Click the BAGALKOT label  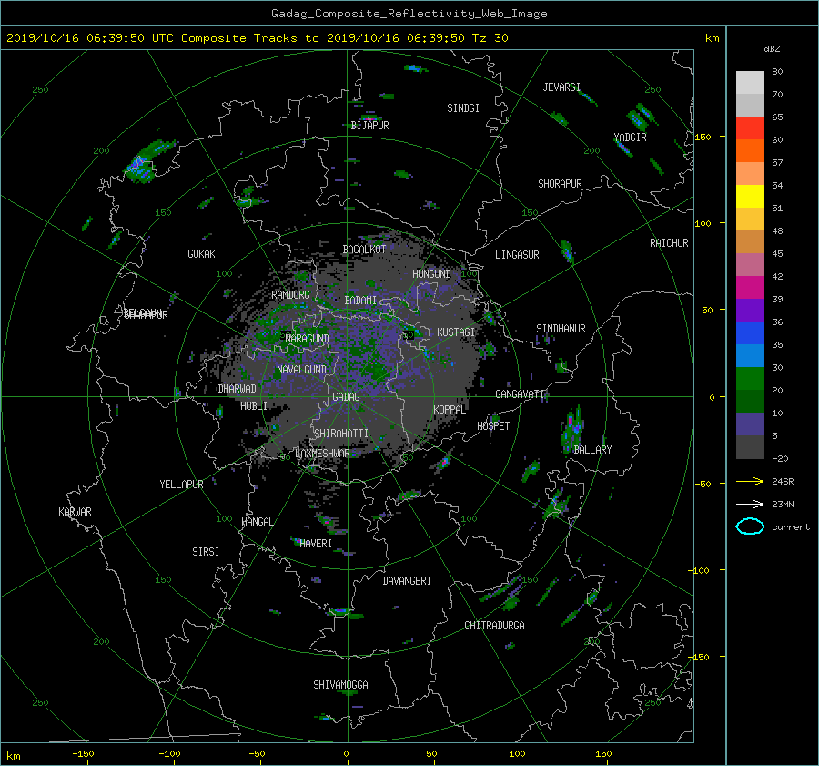[x=364, y=250]
